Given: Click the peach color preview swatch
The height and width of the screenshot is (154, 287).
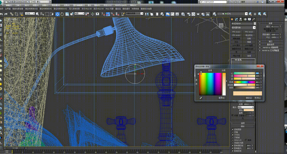Looking at the screenshot, I should 248,94.
